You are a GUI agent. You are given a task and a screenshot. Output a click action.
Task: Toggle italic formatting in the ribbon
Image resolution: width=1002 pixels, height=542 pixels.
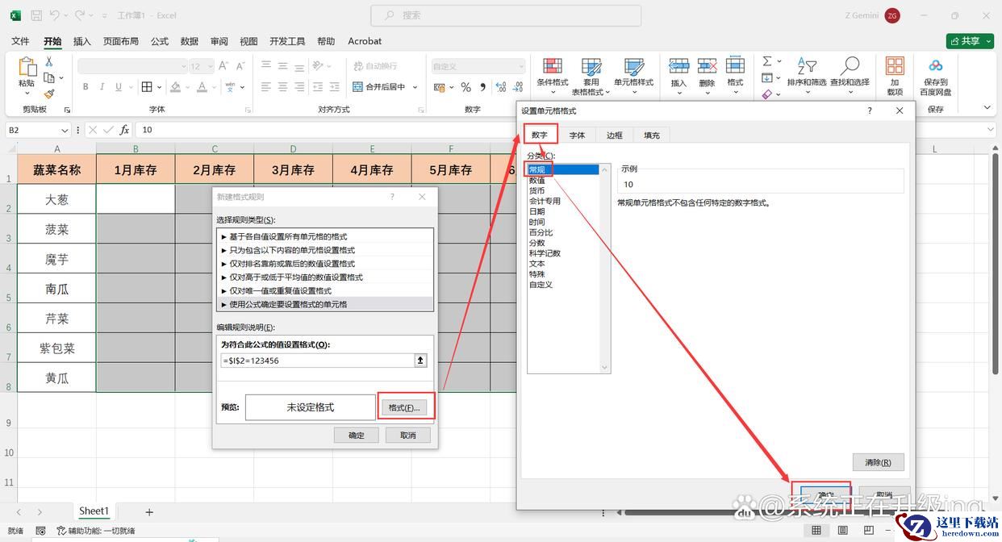coord(103,87)
